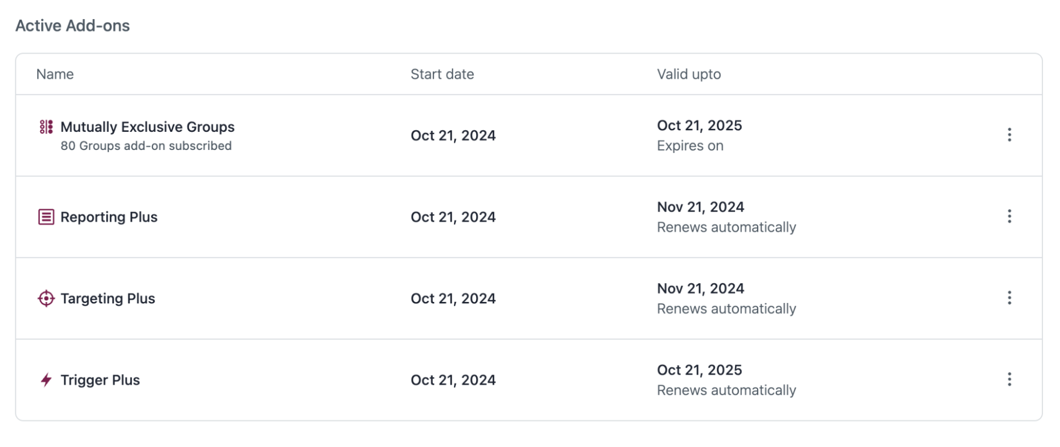1060x447 pixels.
Task: Open kebab menu for Targeting Plus
Action: coord(1009,298)
